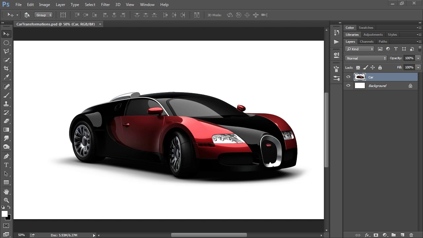Open the Adjustments panel tab

coord(373,35)
